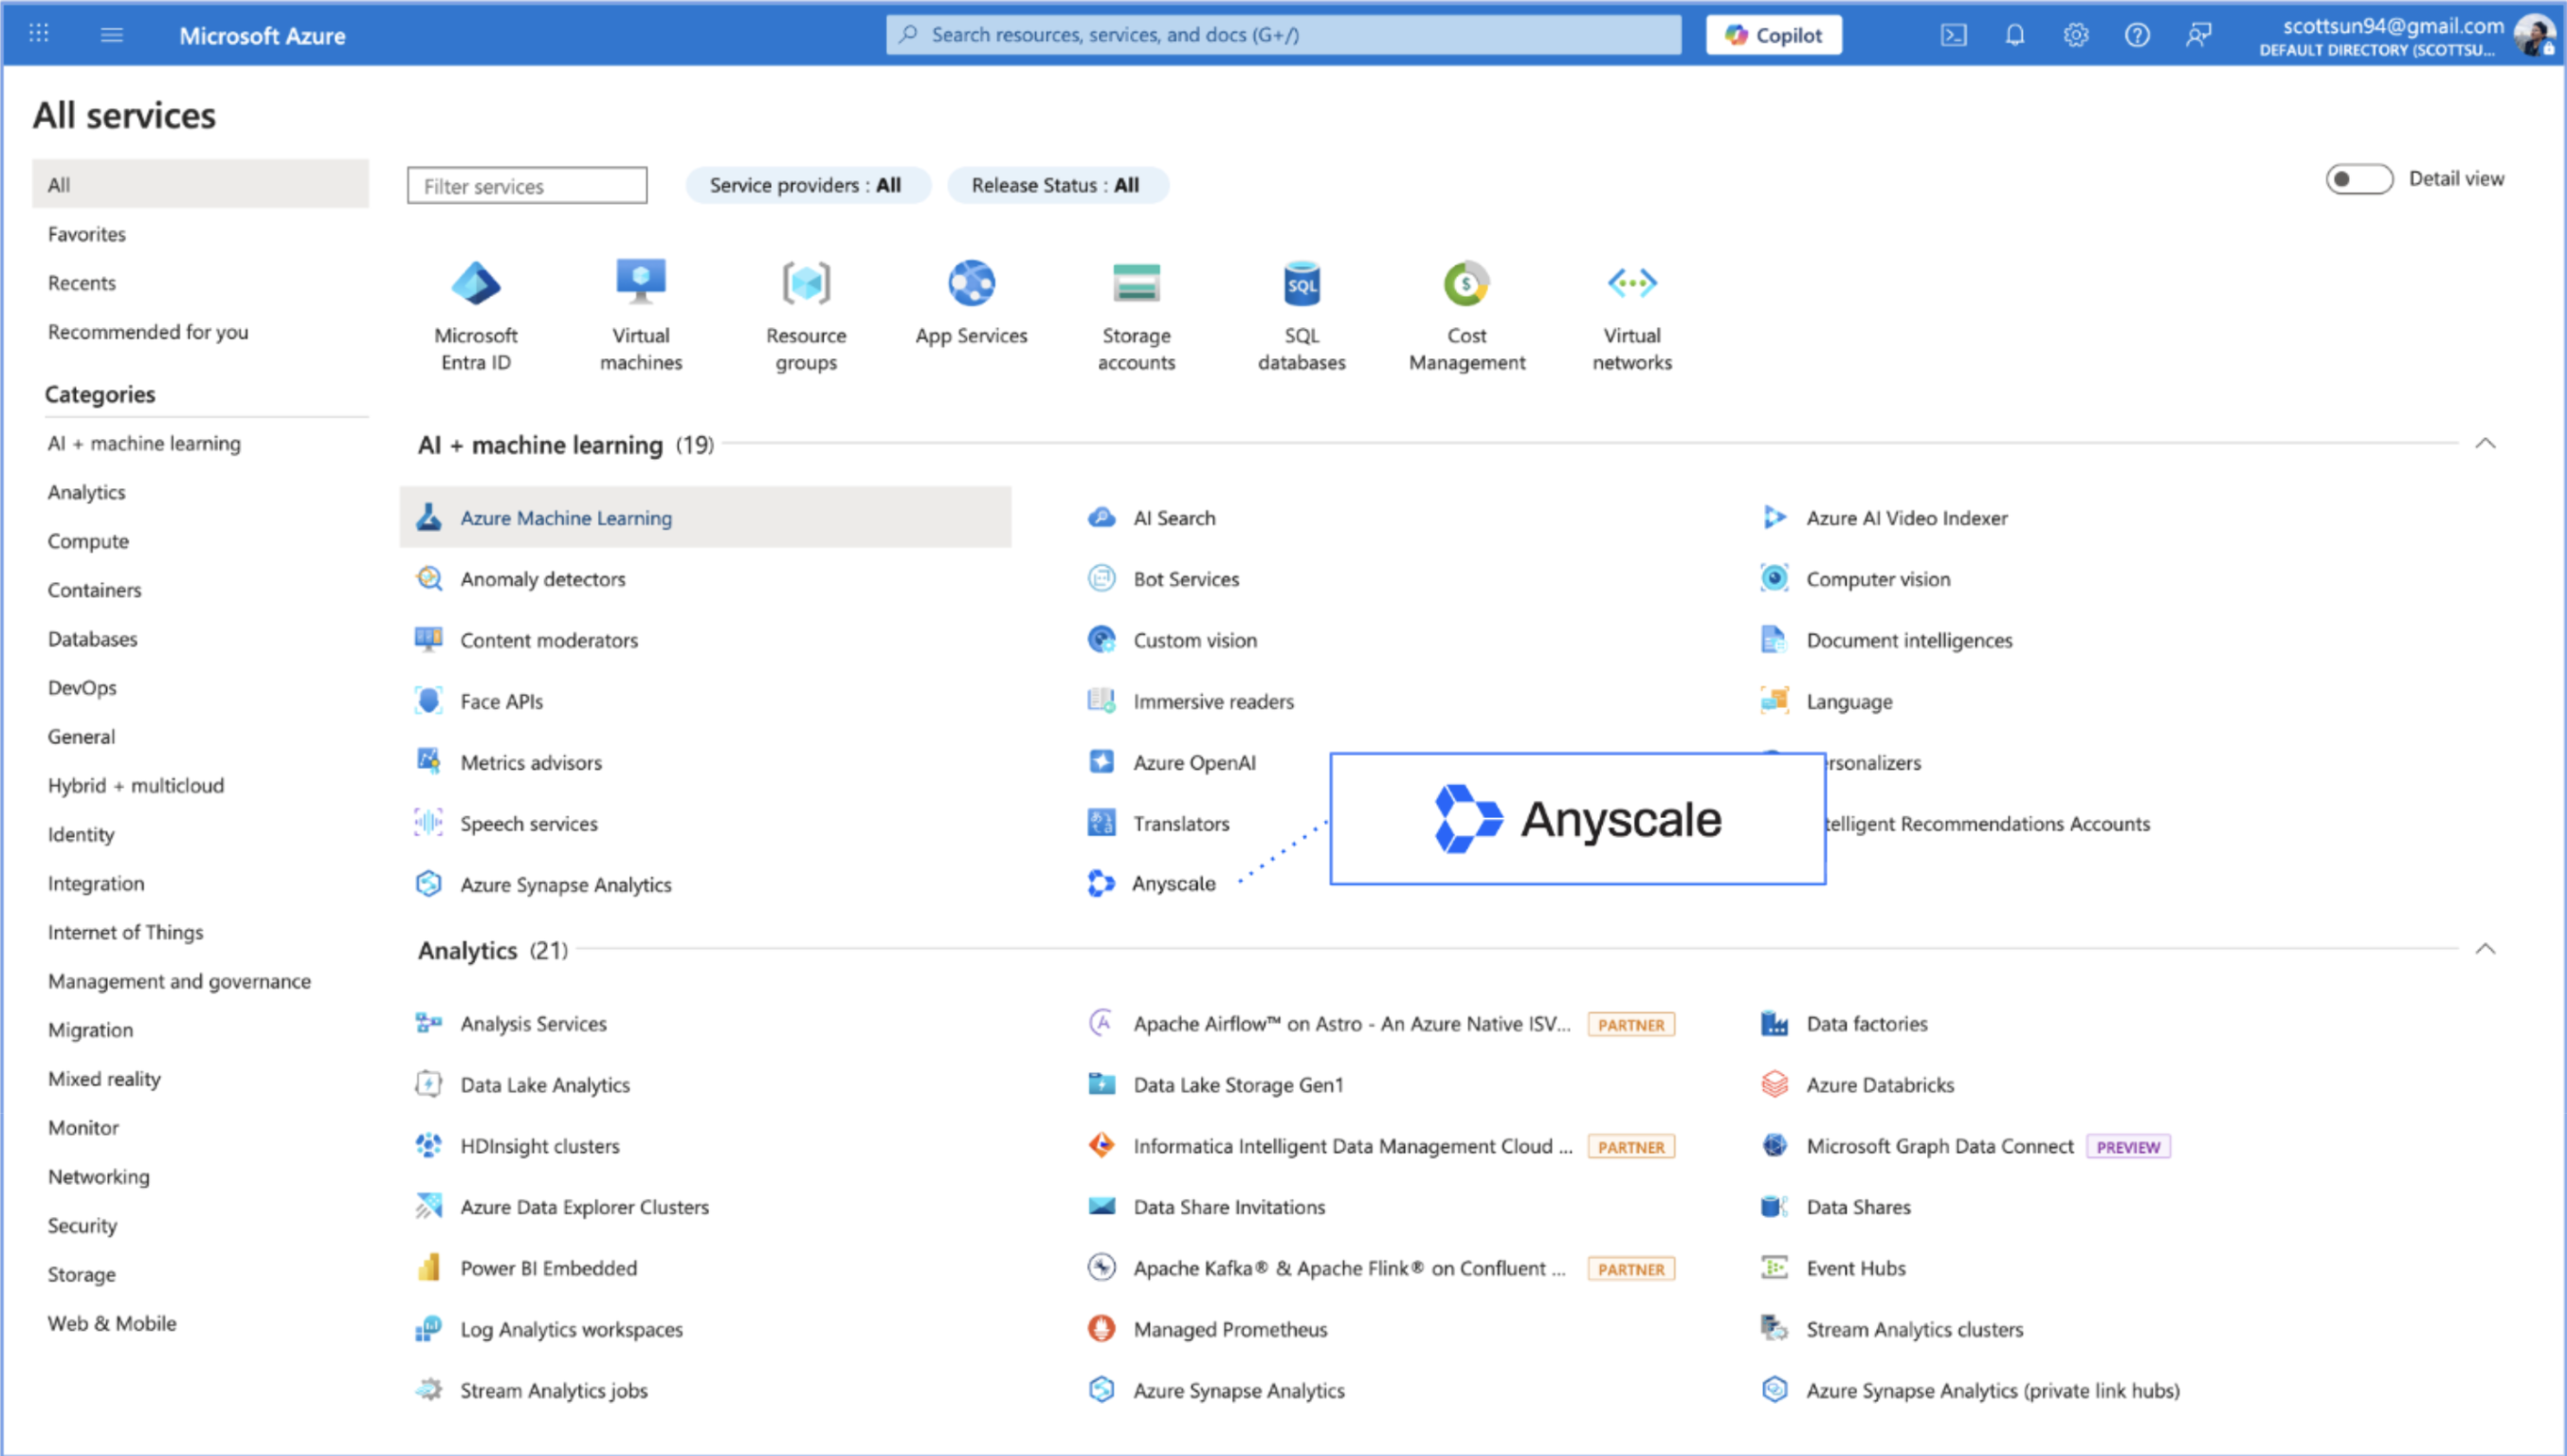Collapse the AI + machine learning section

click(2486, 444)
